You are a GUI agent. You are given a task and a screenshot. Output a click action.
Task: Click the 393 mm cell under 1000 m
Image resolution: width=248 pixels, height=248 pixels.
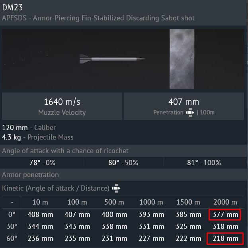click(x=151, y=215)
